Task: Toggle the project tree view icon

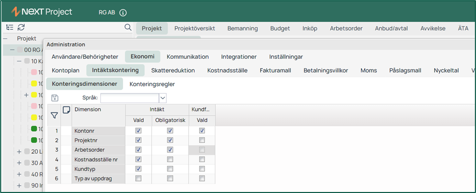Action: [10, 28]
